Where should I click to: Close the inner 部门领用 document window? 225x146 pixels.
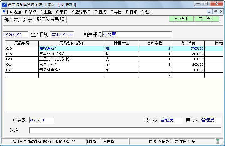[221, 12]
